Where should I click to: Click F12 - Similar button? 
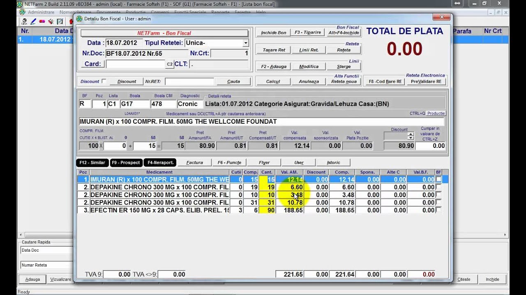(x=92, y=163)
